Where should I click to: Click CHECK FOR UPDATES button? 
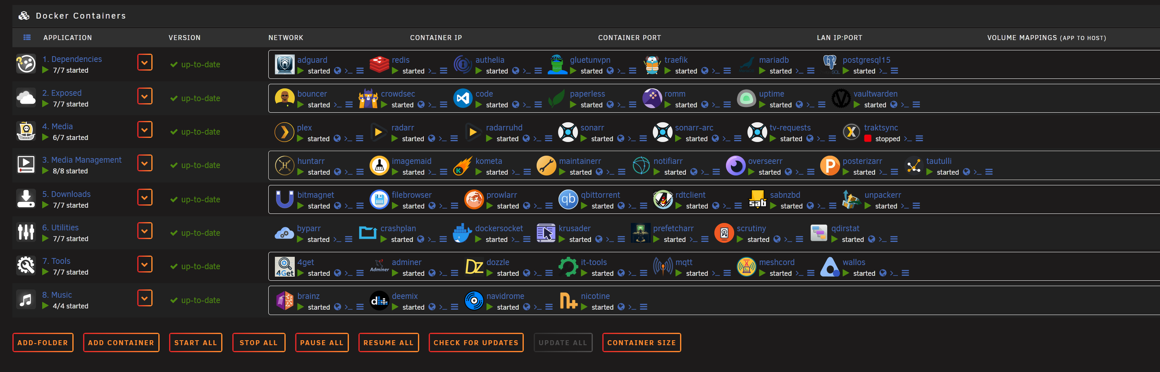[x=476, y=343]
